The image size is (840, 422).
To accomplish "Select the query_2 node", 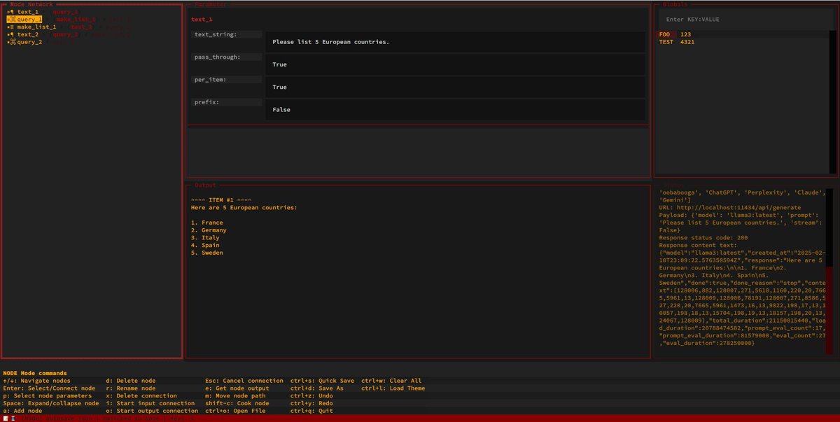I will coord(29,42).
